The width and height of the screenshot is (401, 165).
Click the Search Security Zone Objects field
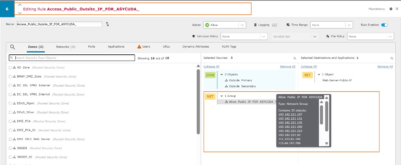72,58
